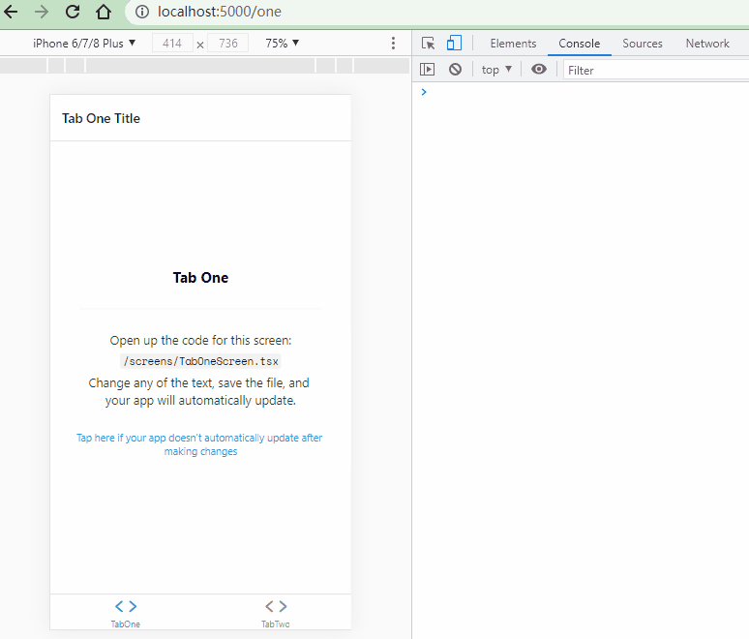Switch to the Elements tab
Screen dimensions: 749x639
coord(513,44)
